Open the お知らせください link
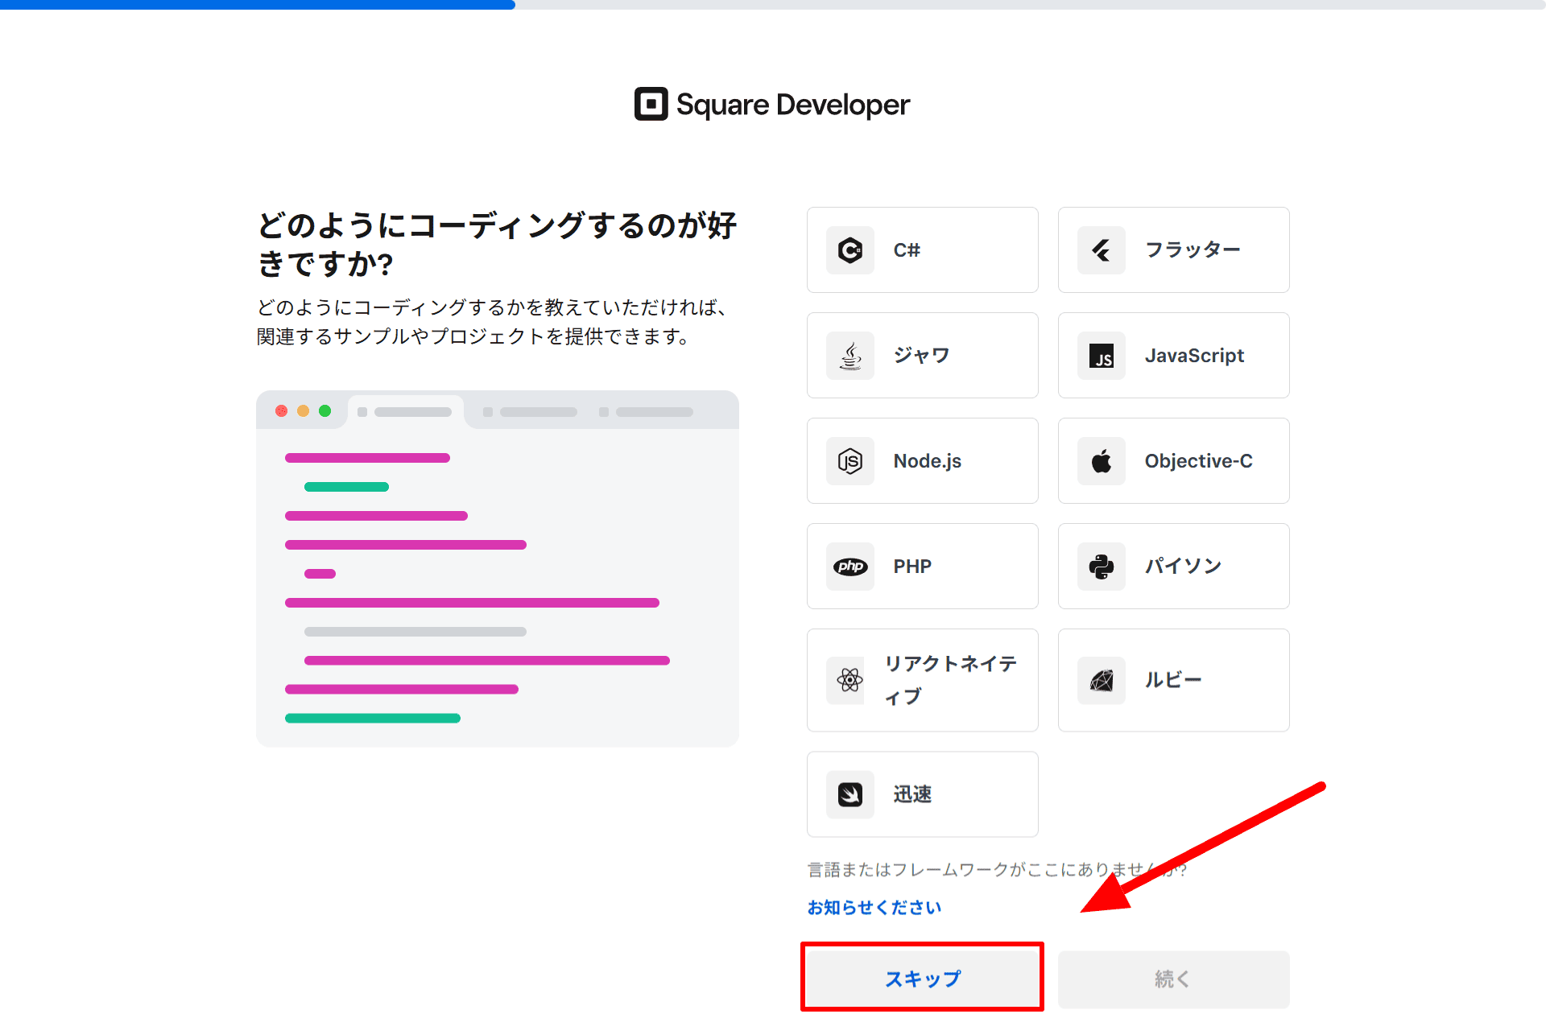The image size is (1546, 1014). click(x=874, y=908)
